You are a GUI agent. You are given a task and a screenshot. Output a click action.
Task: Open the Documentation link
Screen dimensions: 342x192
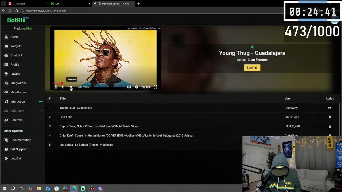(x=21, y=140)
